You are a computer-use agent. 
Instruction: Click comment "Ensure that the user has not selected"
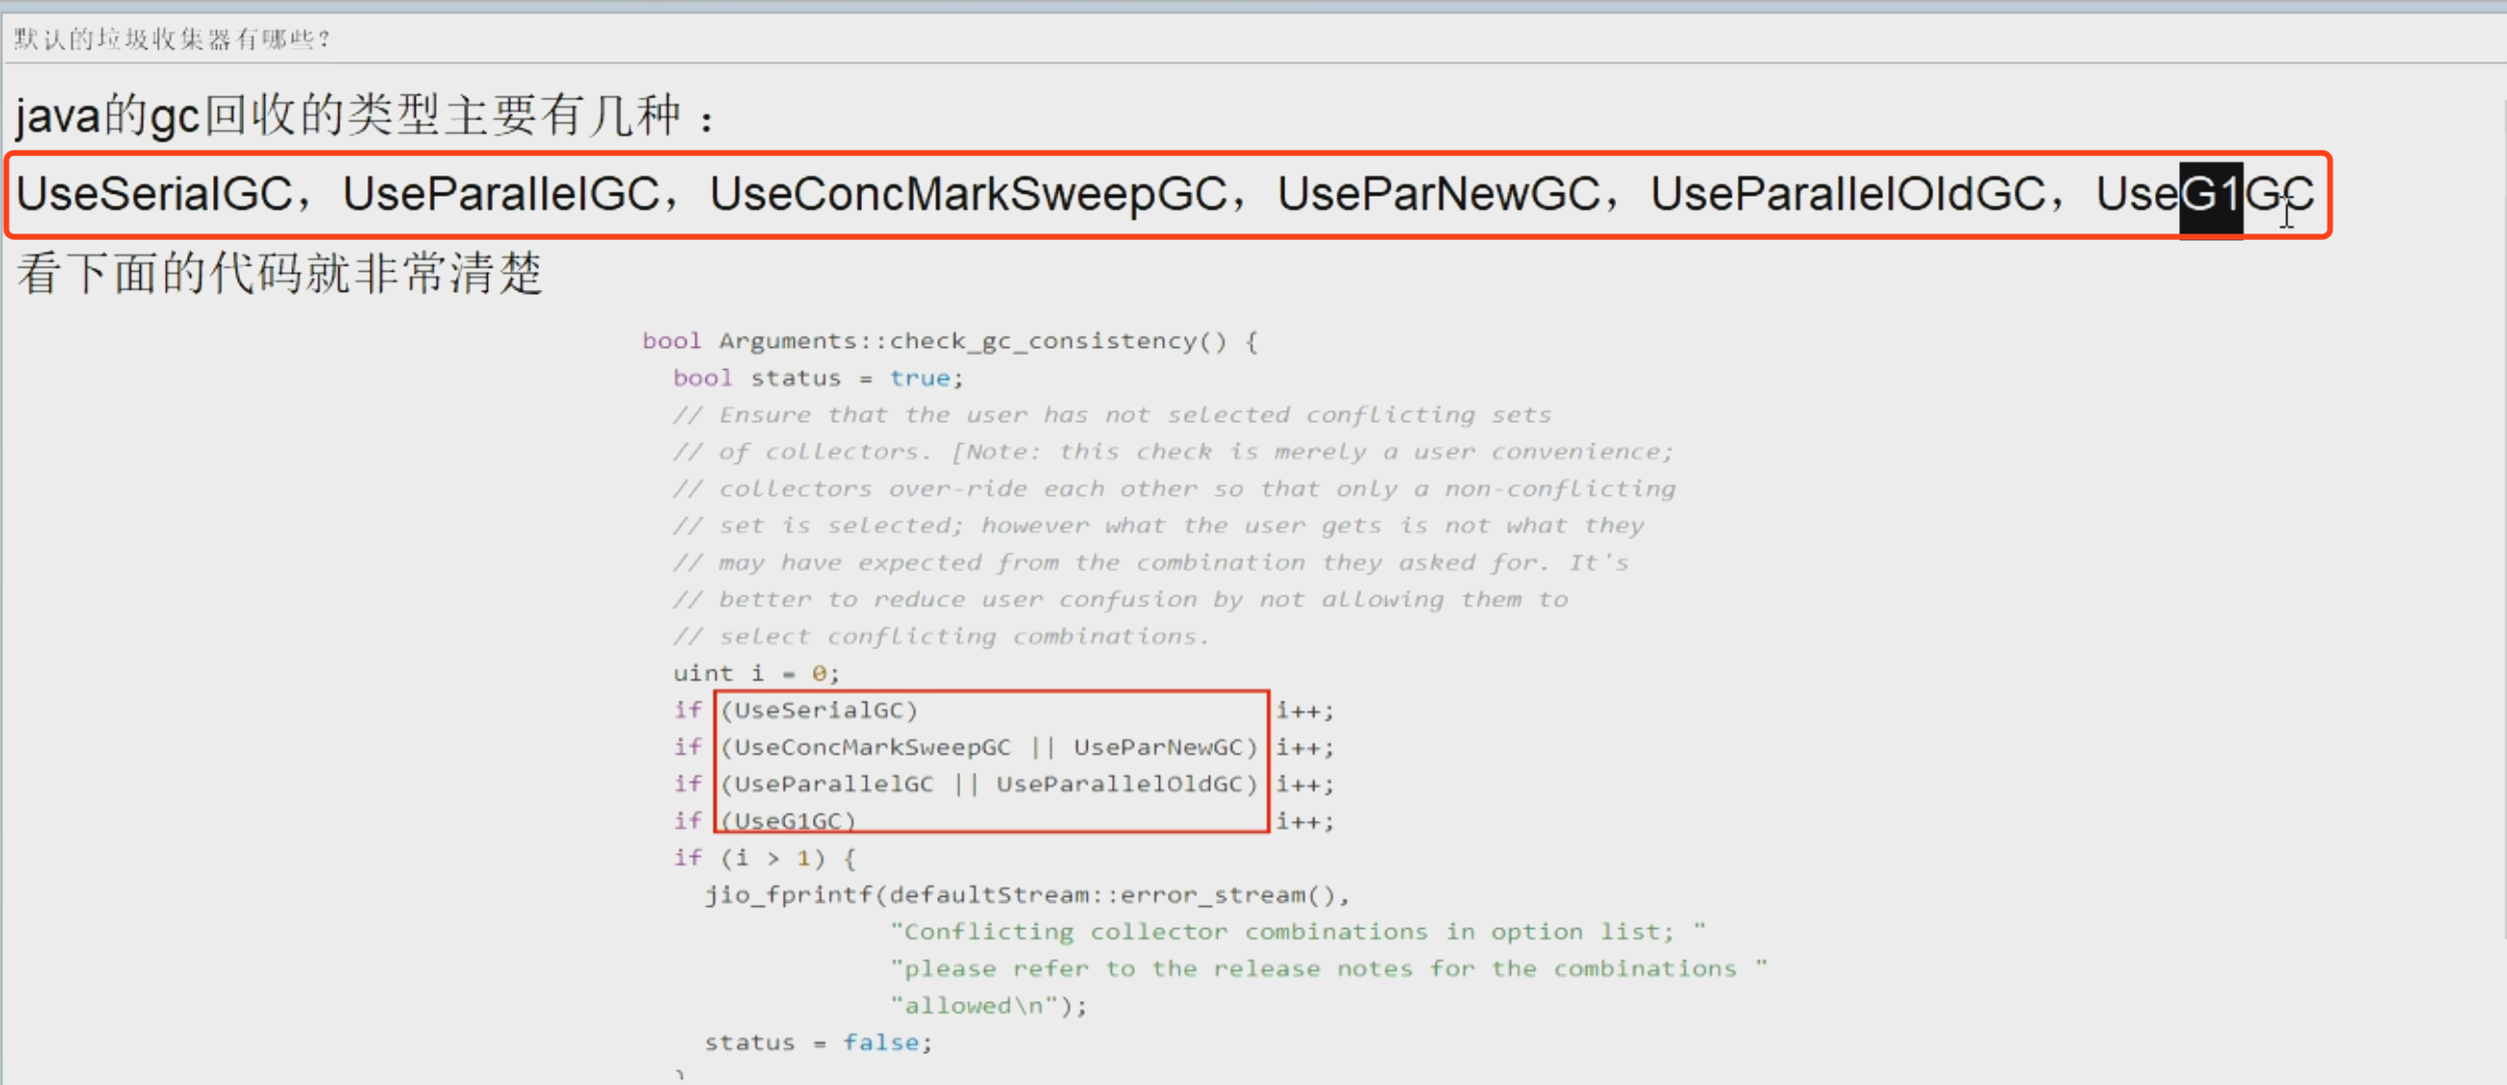tap(1112, 415)
